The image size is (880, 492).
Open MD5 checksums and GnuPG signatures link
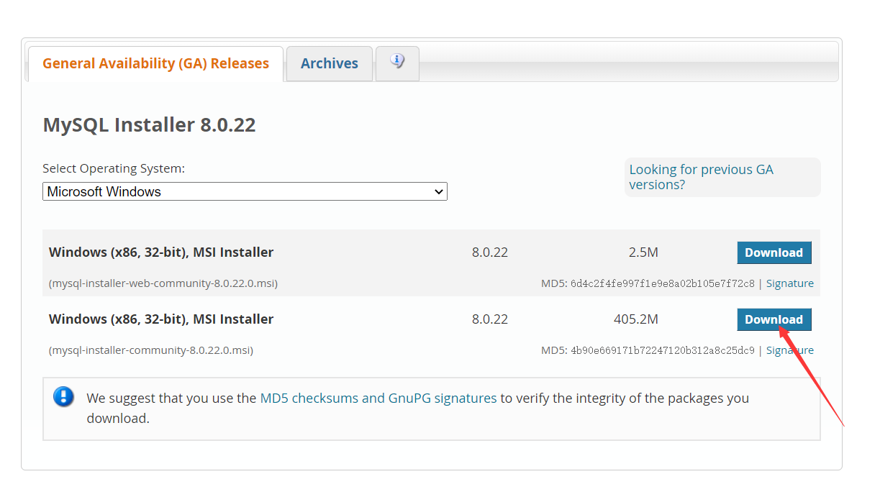point(378,398)
